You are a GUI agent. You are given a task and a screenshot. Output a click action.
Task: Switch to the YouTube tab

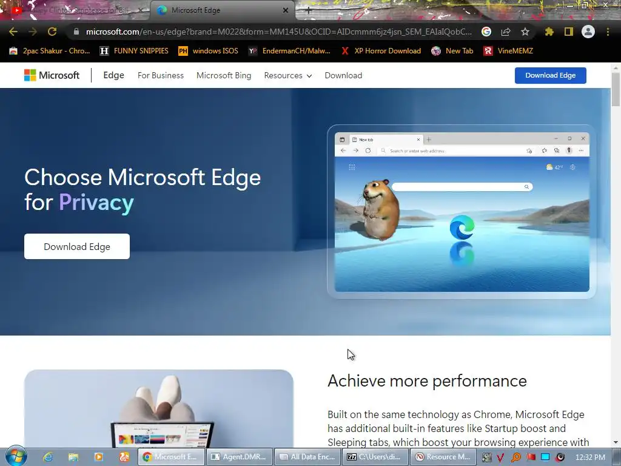coord(75,10)
